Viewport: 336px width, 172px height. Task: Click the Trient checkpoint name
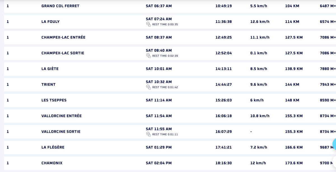(x=48, y=85)
